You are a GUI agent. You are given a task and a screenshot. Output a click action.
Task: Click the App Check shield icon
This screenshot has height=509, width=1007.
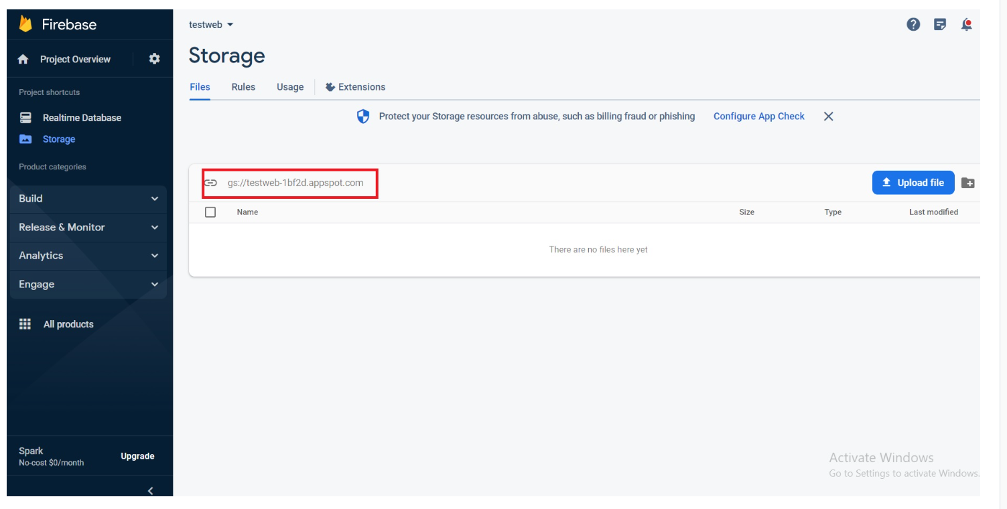click(363, 117)
